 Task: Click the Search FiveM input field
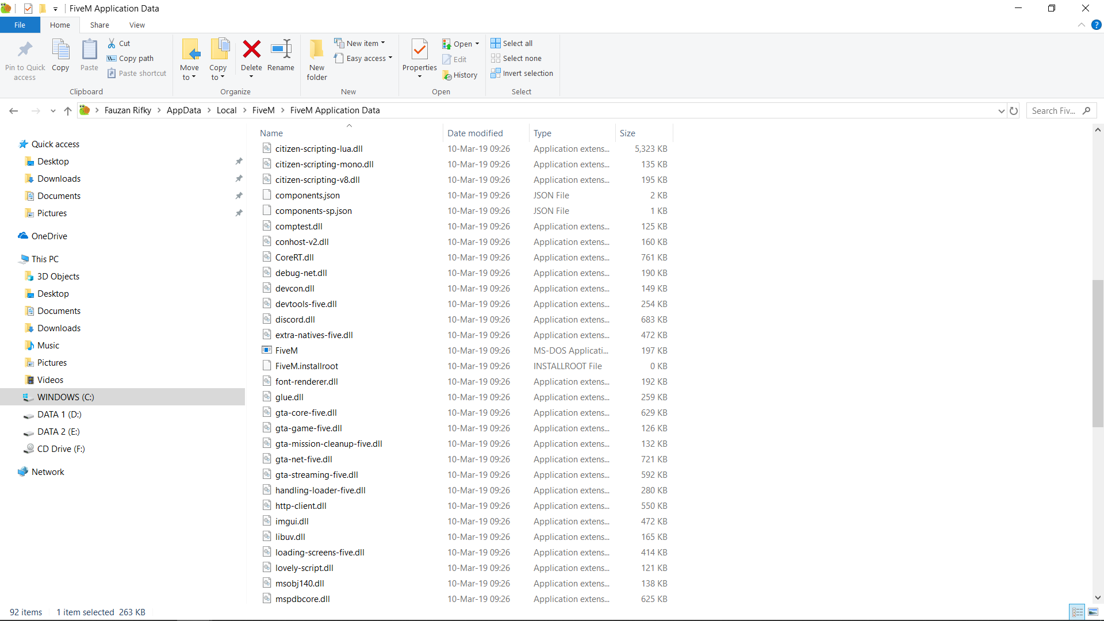click(x=1053, y=110)
